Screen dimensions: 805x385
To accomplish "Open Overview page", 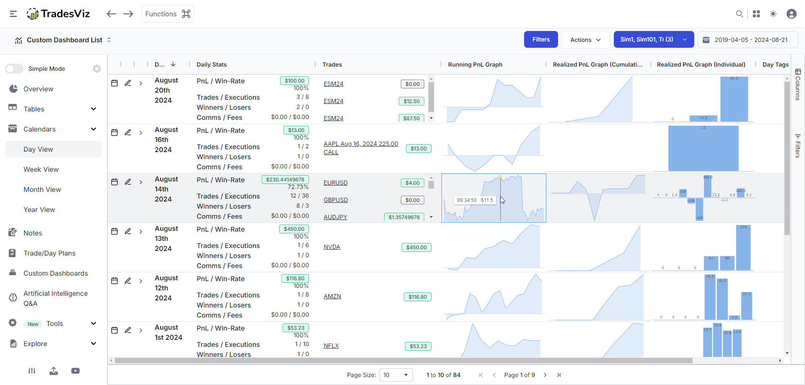I will pyautogui.click(x=38, y=89).
